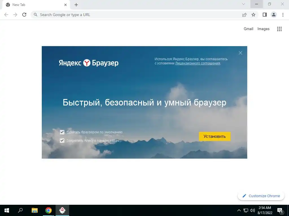This screenshot has height=216, width=289.
Task: Switch to Chrome in the taskbar
Action: pyautogui.click(x=49, y=210)
